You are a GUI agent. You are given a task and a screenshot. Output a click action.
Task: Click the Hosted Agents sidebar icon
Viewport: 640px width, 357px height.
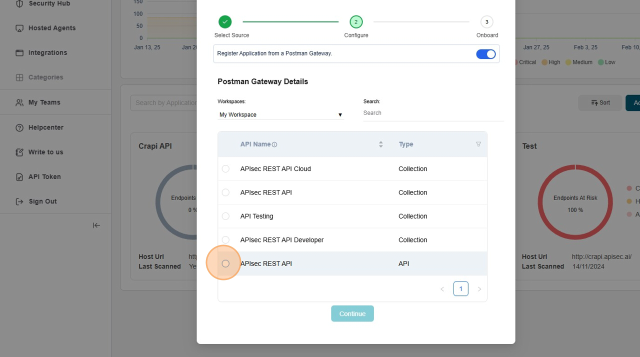tap(19, 28)
